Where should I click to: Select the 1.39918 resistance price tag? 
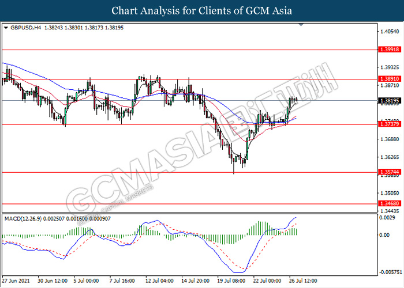click(387, 50)
